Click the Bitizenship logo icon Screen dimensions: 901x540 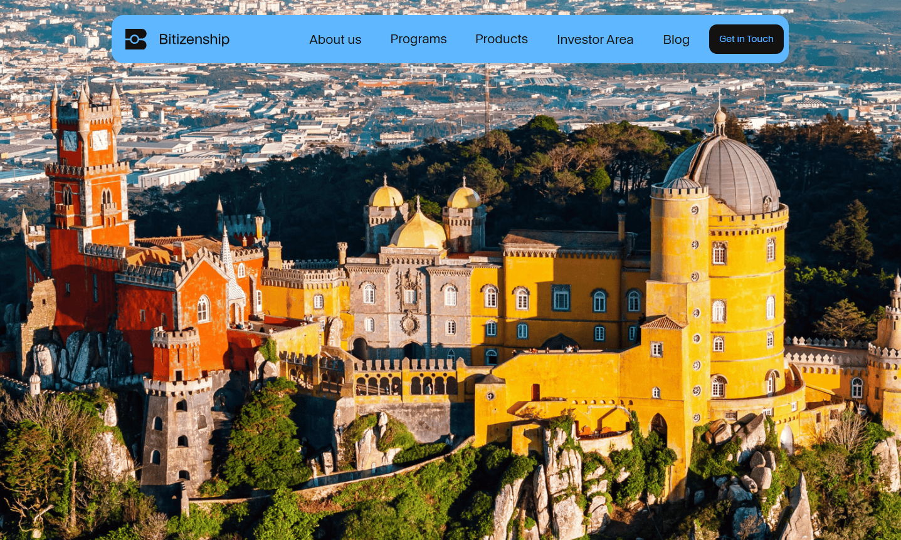tap(136, 39)
